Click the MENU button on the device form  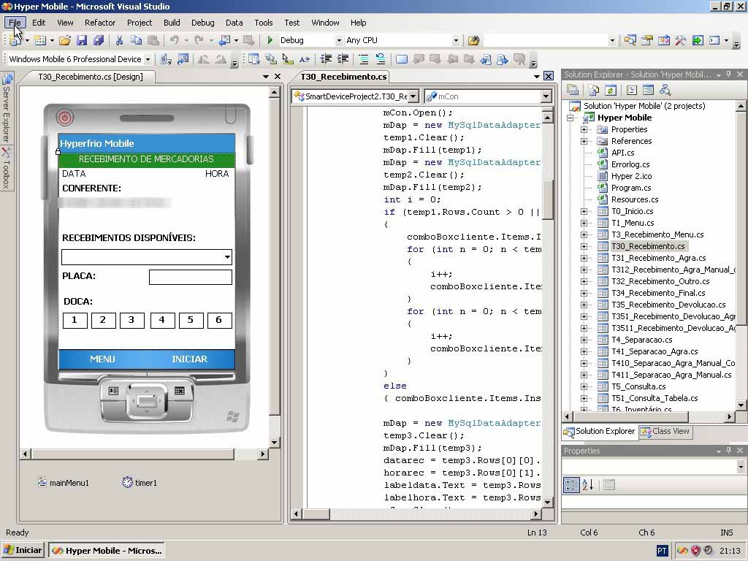tap(102, 359)
